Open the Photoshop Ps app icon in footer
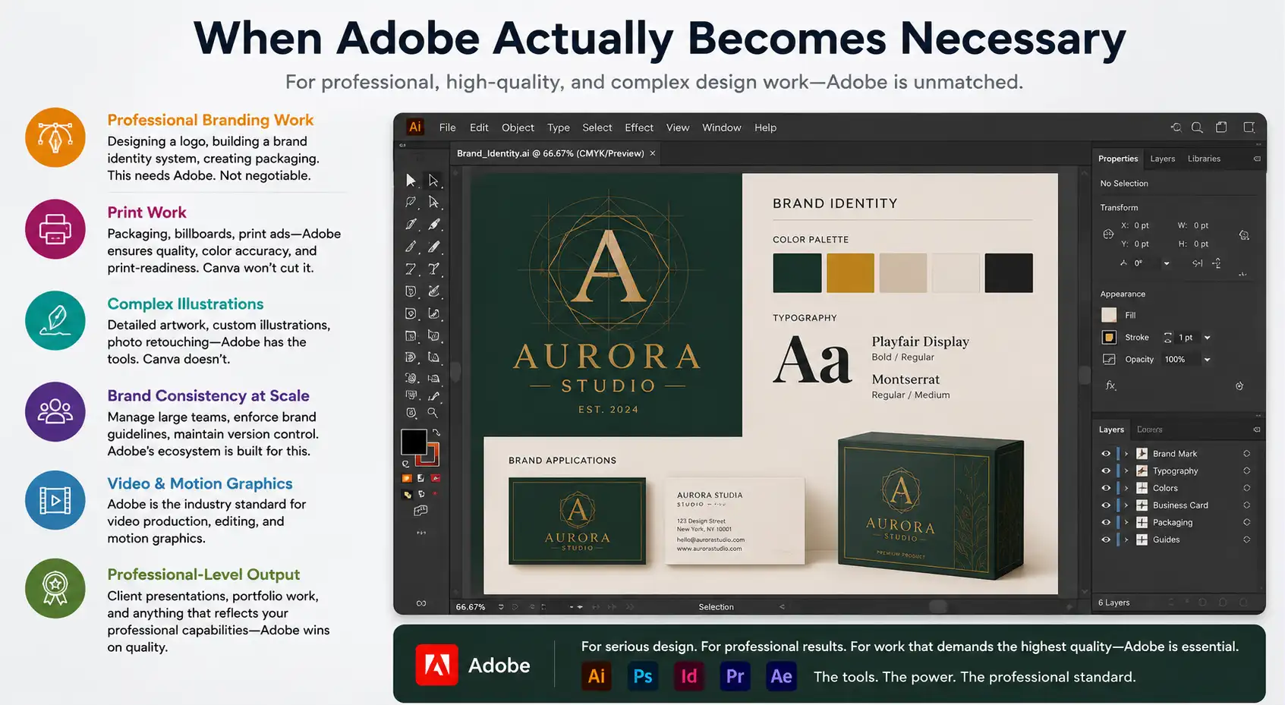Viewport: 1285px width, 705px height. [x=643, y=676]
